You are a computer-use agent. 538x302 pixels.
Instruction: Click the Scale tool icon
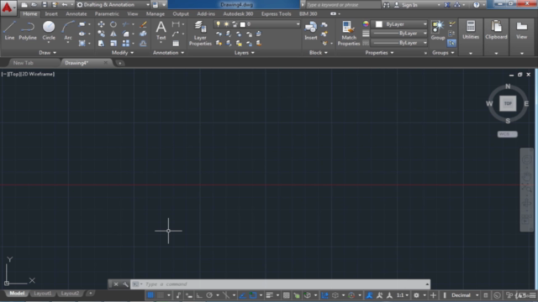pyautogui.click(x=113, y=43)
